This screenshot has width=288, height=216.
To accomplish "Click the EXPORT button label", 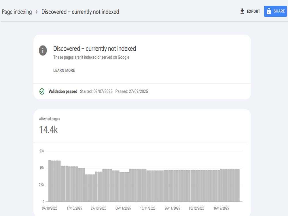I will click(253, 12).
